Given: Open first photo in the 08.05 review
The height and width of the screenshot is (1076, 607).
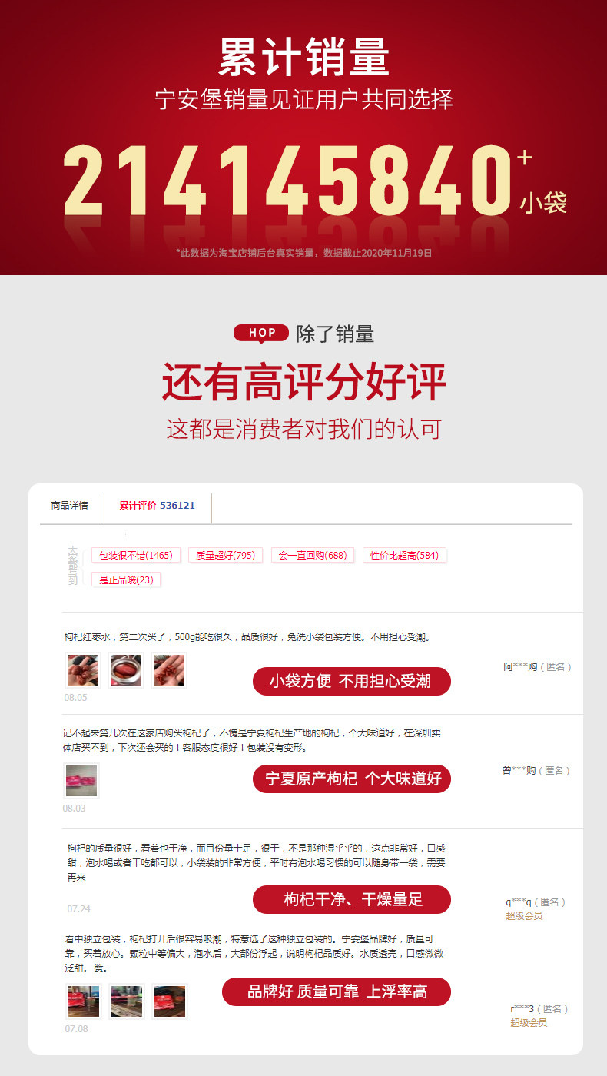Looking at the screenshot, I should (83, 670).
